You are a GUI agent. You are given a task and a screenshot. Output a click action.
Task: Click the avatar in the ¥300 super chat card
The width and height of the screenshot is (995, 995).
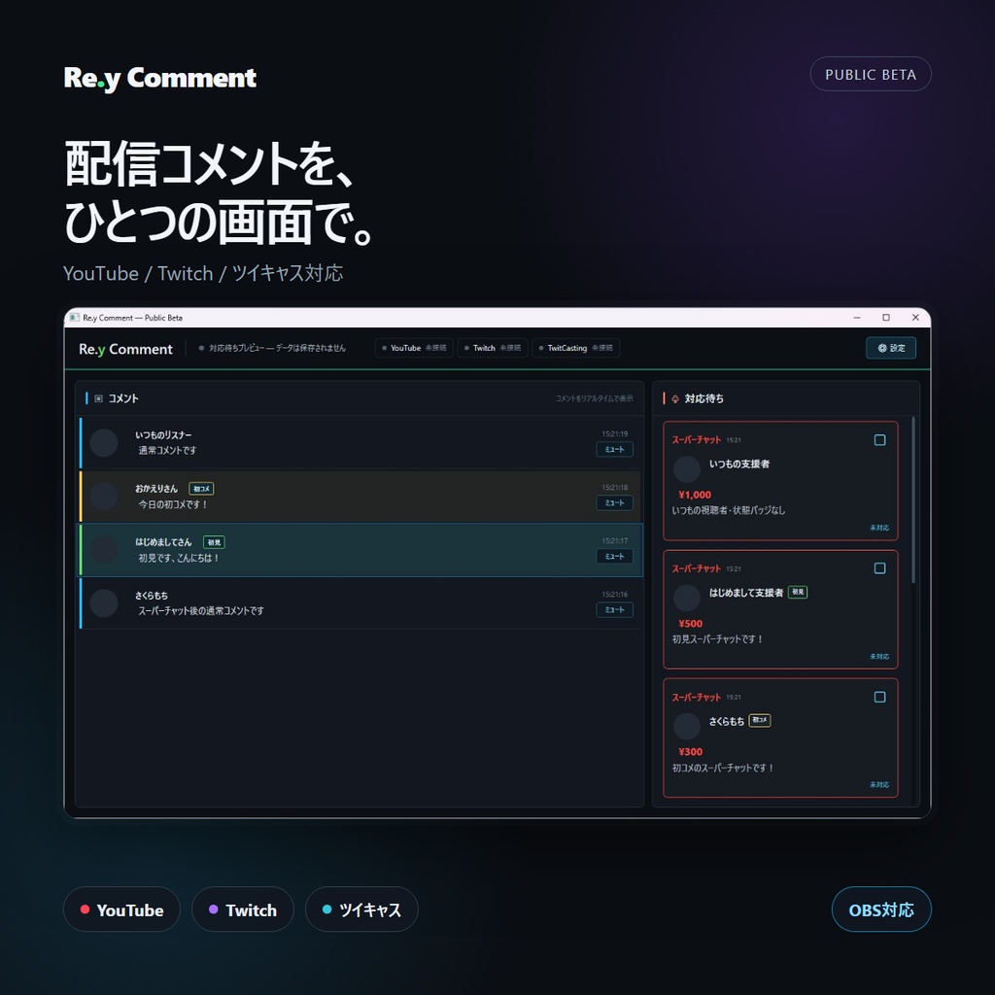[687, 726]
